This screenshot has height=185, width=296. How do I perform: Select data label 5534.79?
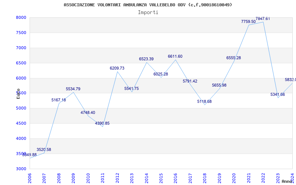coord(73,89)
